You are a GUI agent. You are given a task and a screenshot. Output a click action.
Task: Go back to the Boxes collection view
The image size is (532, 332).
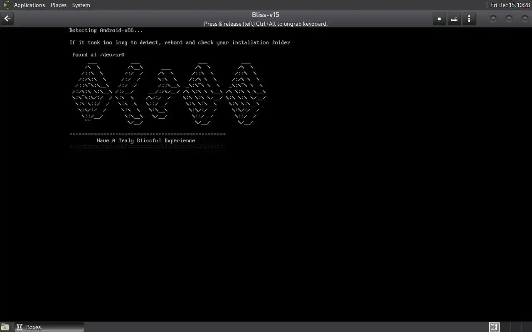coord(7,19)
